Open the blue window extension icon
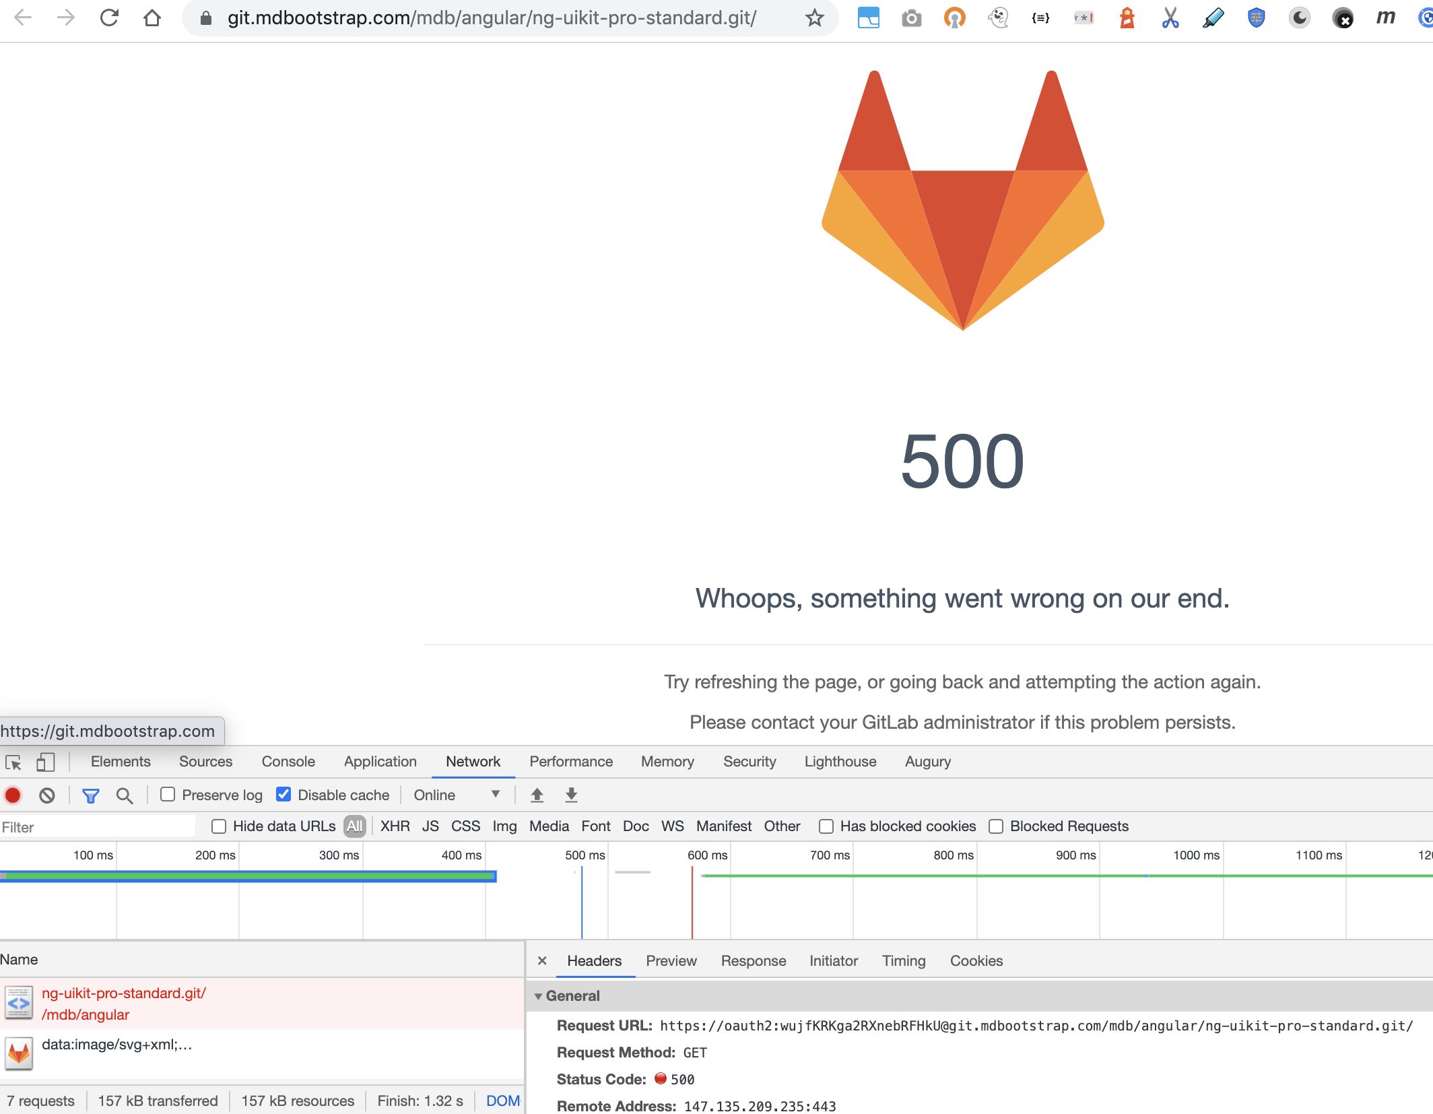 click(x=868, y=18)
